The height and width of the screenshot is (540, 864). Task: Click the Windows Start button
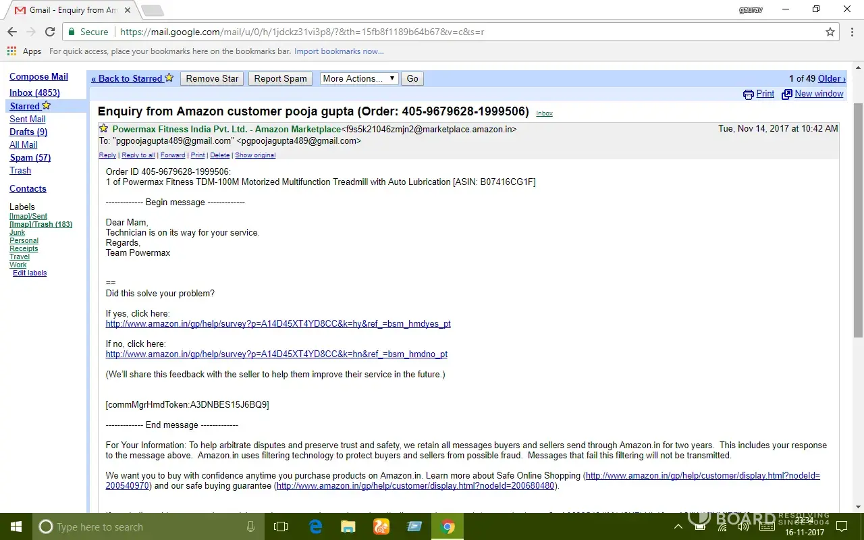tap(16, 526)
